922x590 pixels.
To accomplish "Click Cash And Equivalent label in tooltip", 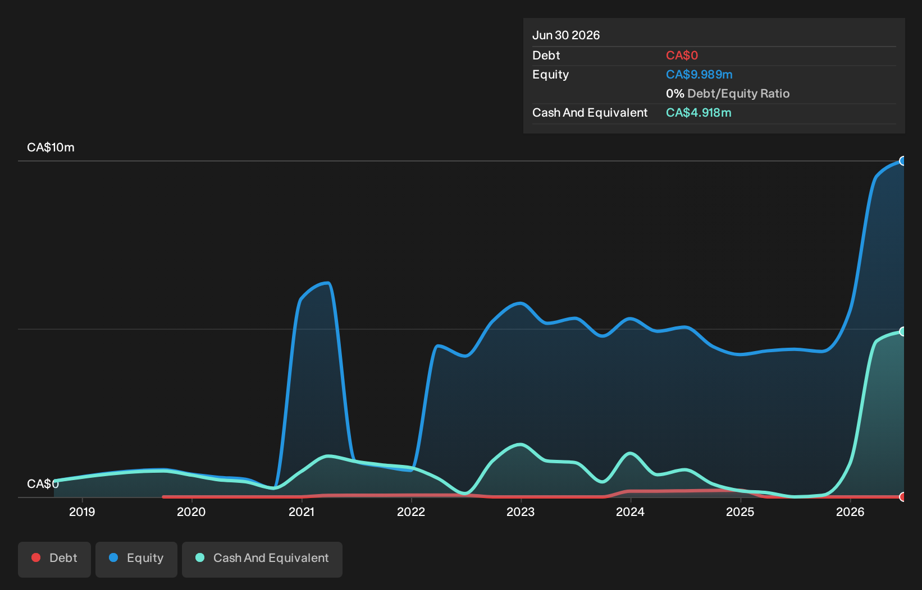I will 590,113.
